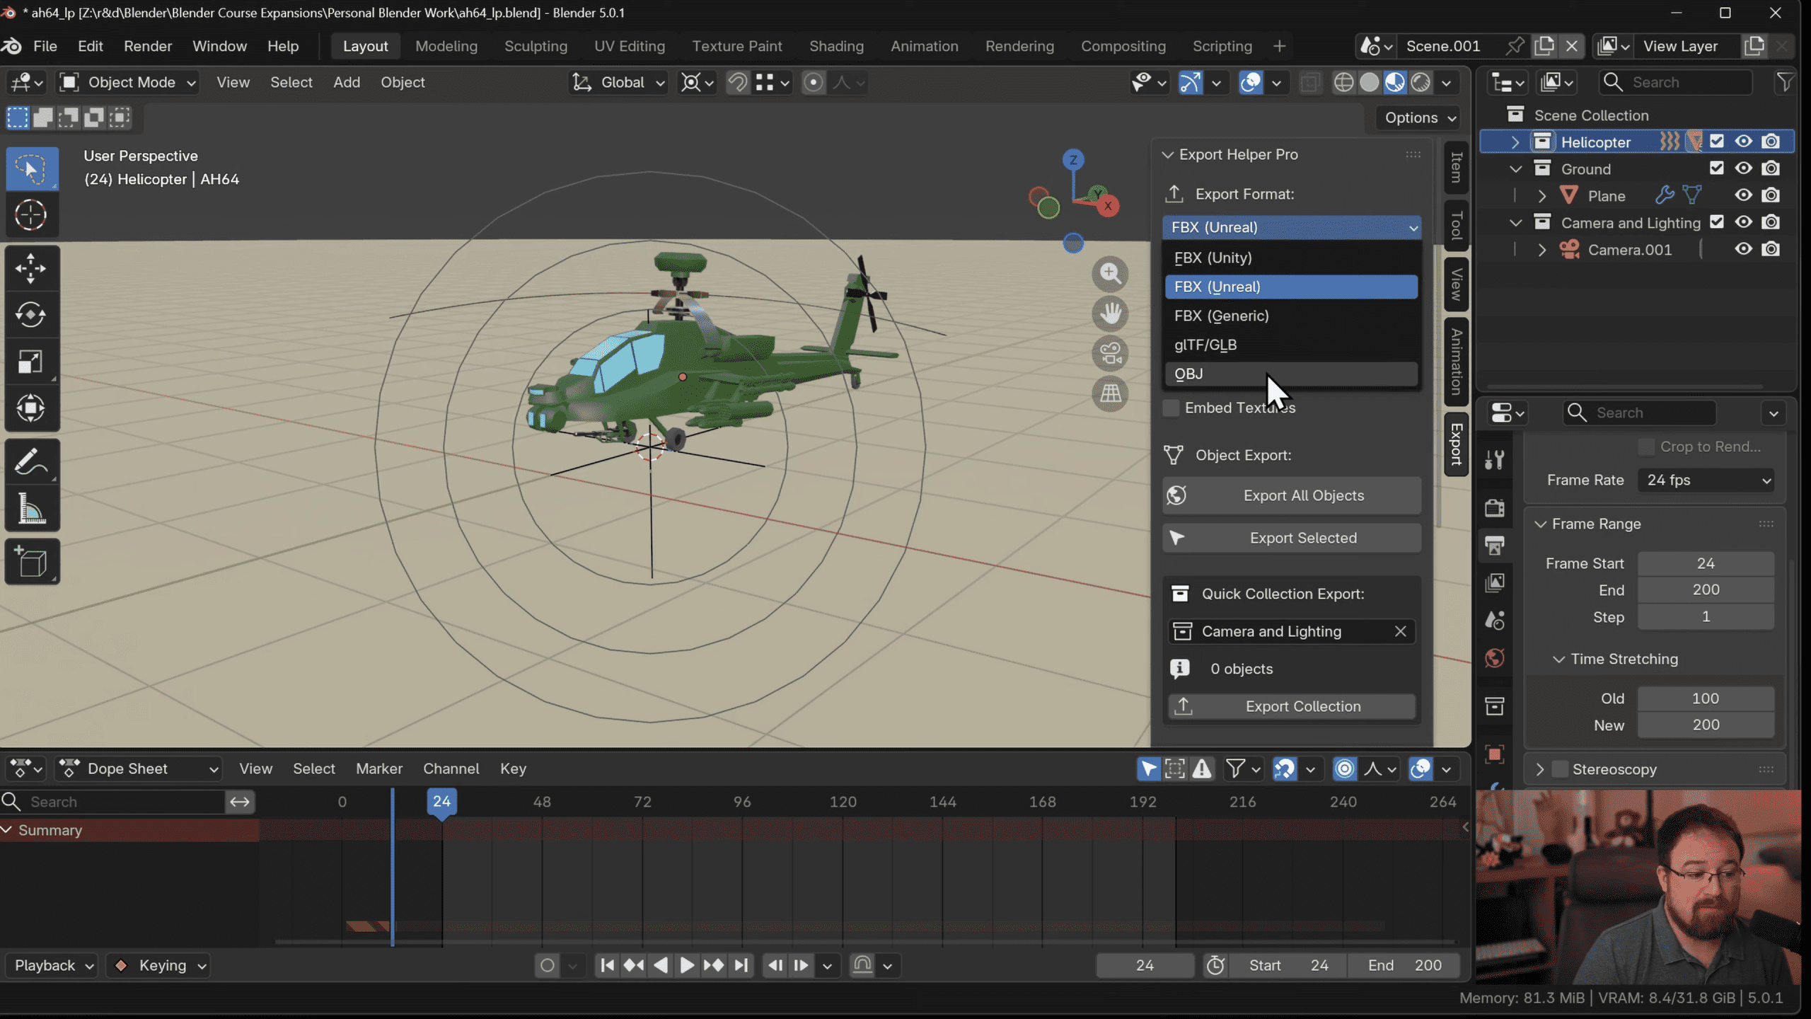
Task: Open Render Properties in the properties editor
Action: tap(1495, 508)
